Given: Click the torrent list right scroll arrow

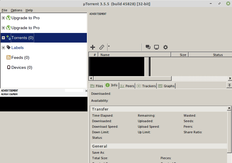Looking at the screenshot, I should (x=230, y=78).
